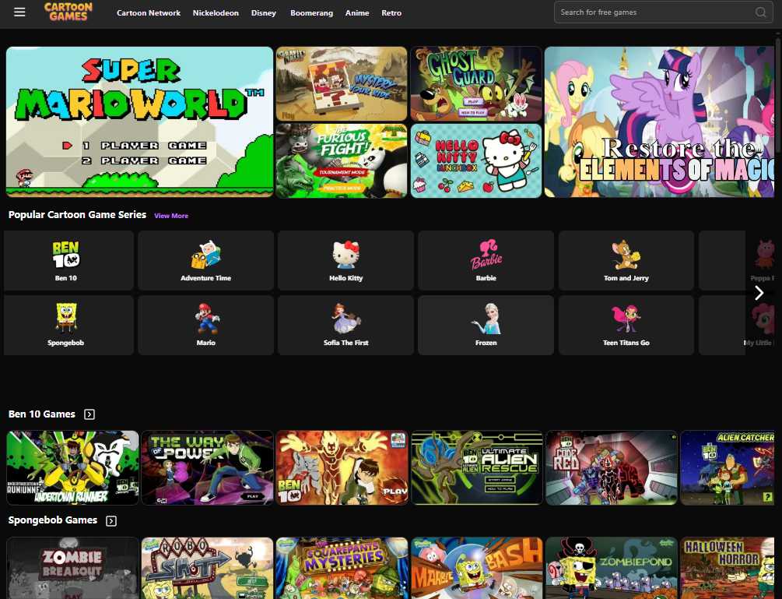Screen dimensions: 782x599
Task: Select the Barbie series icon
Action: (x=486, y=260)
